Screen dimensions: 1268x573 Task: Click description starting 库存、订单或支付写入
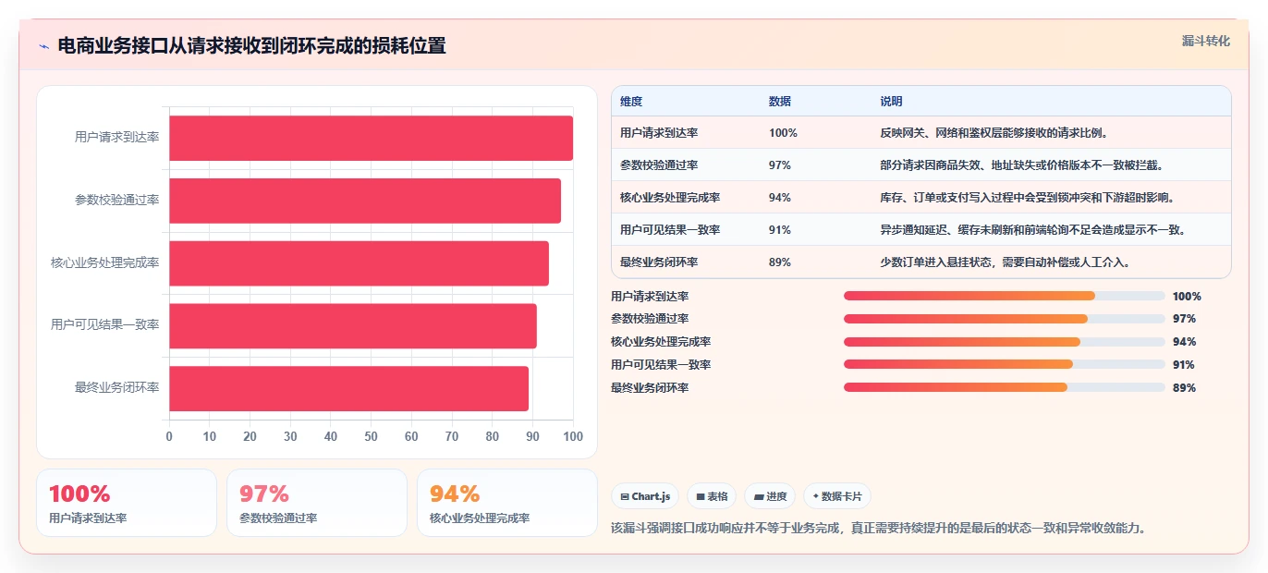[1027, 198]
